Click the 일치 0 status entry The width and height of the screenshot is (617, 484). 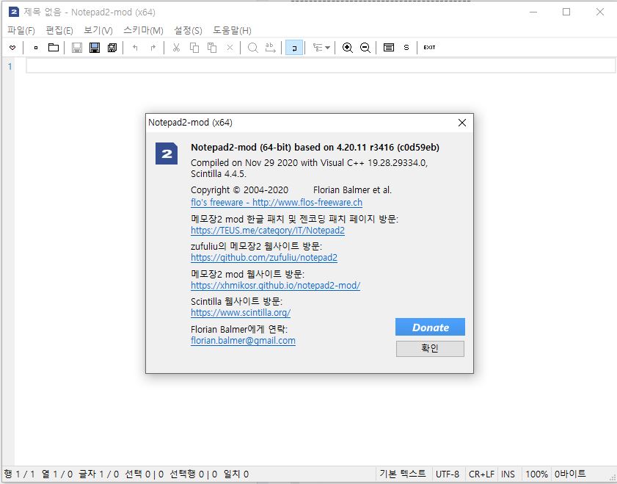click(x=236, y=474)
